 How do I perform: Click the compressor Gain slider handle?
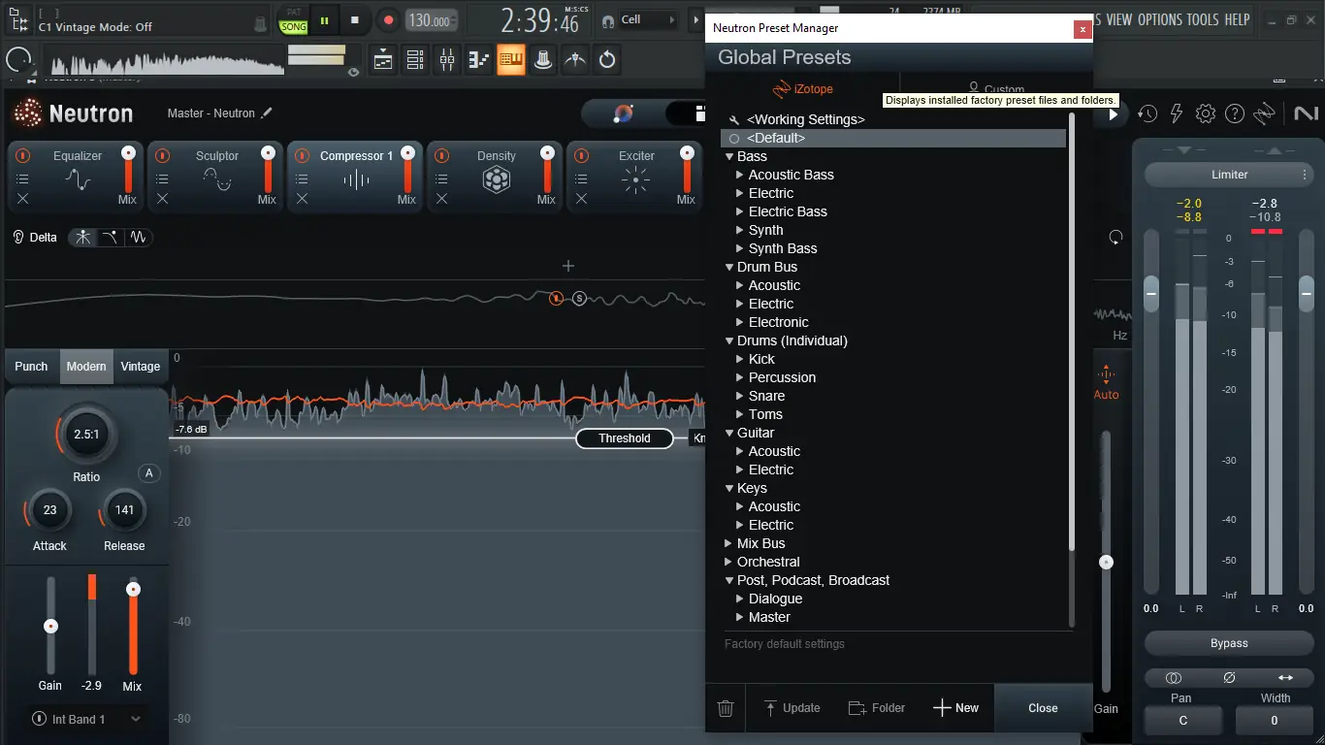pyautogui.click(x=50, y=627)
